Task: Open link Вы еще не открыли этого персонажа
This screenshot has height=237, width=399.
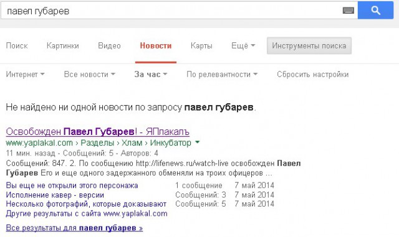Action: click(72, 185)
